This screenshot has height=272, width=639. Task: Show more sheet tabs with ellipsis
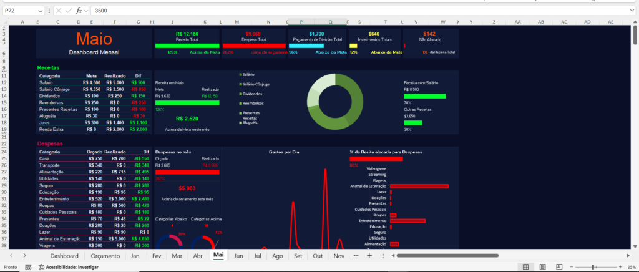click(356, 256)
